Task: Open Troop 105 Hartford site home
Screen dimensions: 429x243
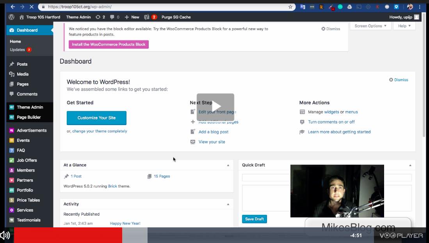Action: coord(40,17)
